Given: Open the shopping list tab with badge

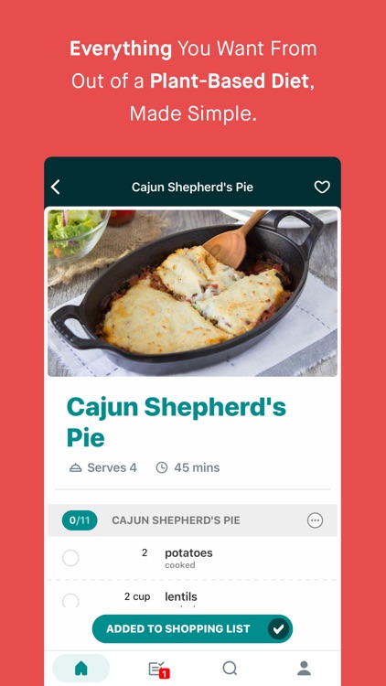Looking at the screenshot, I should [x=158, y=670].
